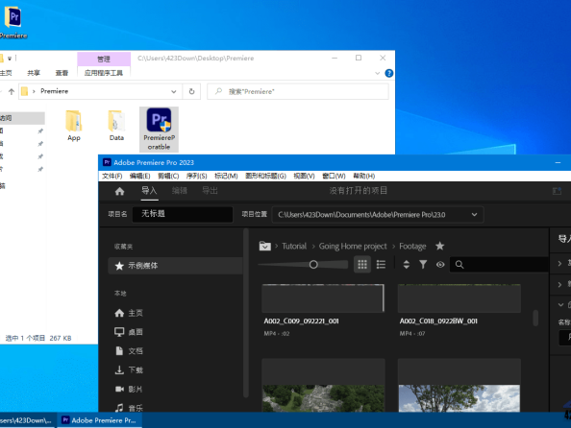The image size is (571, 428).
Task: Open the workspace icon at header right
Action: pos(557,191)
